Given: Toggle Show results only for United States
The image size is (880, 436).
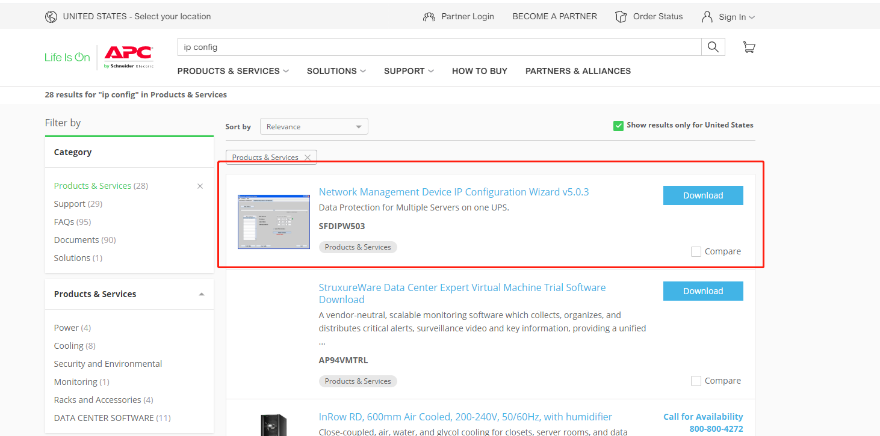Looking at the screenshot, I should click(x=618, y=126).
